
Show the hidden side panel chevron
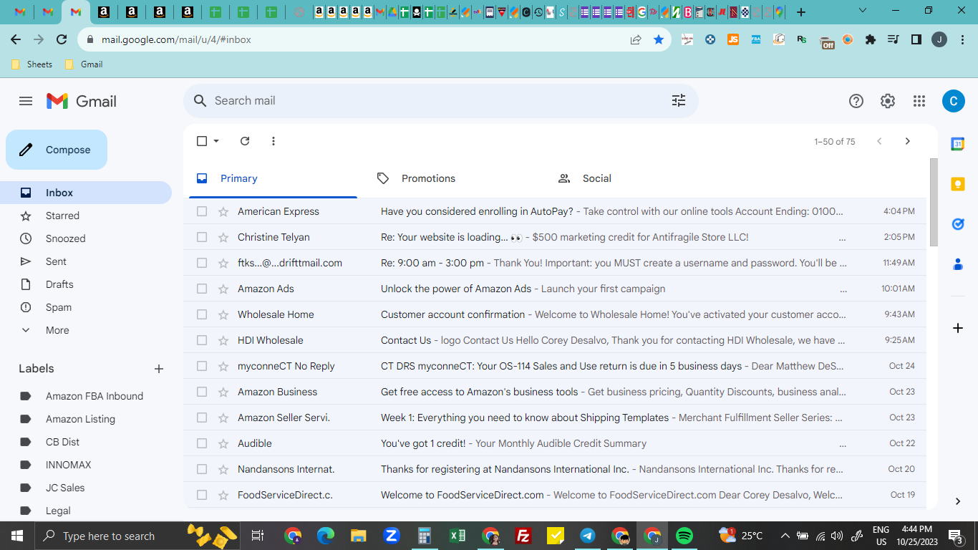(x=958, y=501)
